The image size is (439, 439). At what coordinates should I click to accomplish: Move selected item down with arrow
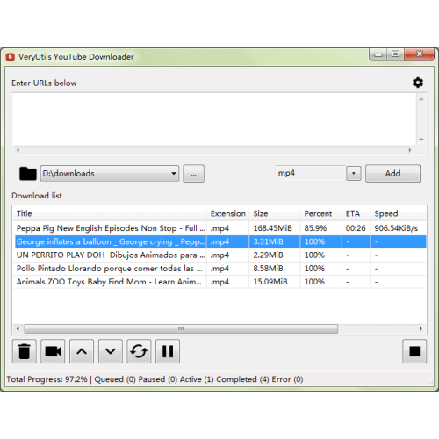(x=111, y=351)
